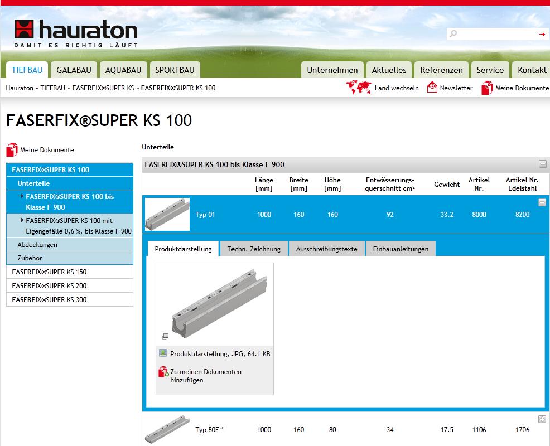Image resolution: width=550 pixels, height=446 pixels.
Task: Click the Newsletter envelope icon
Action: click(x=432, y=88)
